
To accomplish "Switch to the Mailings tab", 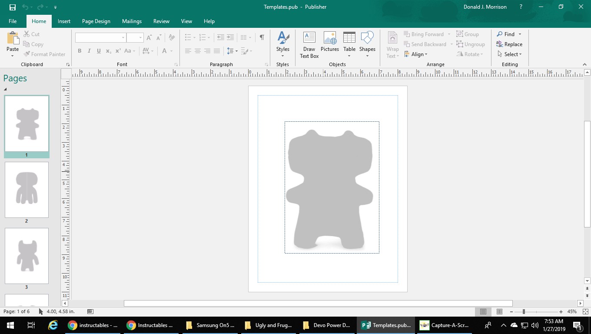I will pyautogui.click(x=132, y=21).
